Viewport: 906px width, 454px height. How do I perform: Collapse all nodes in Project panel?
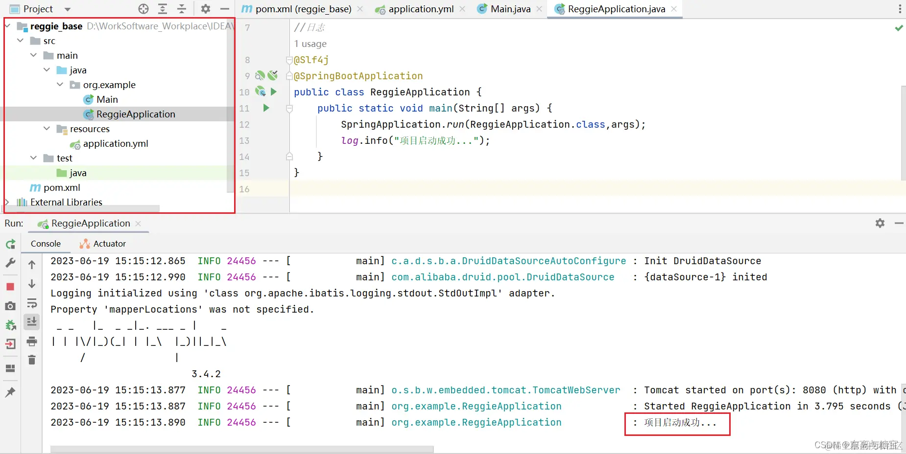(182, 9)
